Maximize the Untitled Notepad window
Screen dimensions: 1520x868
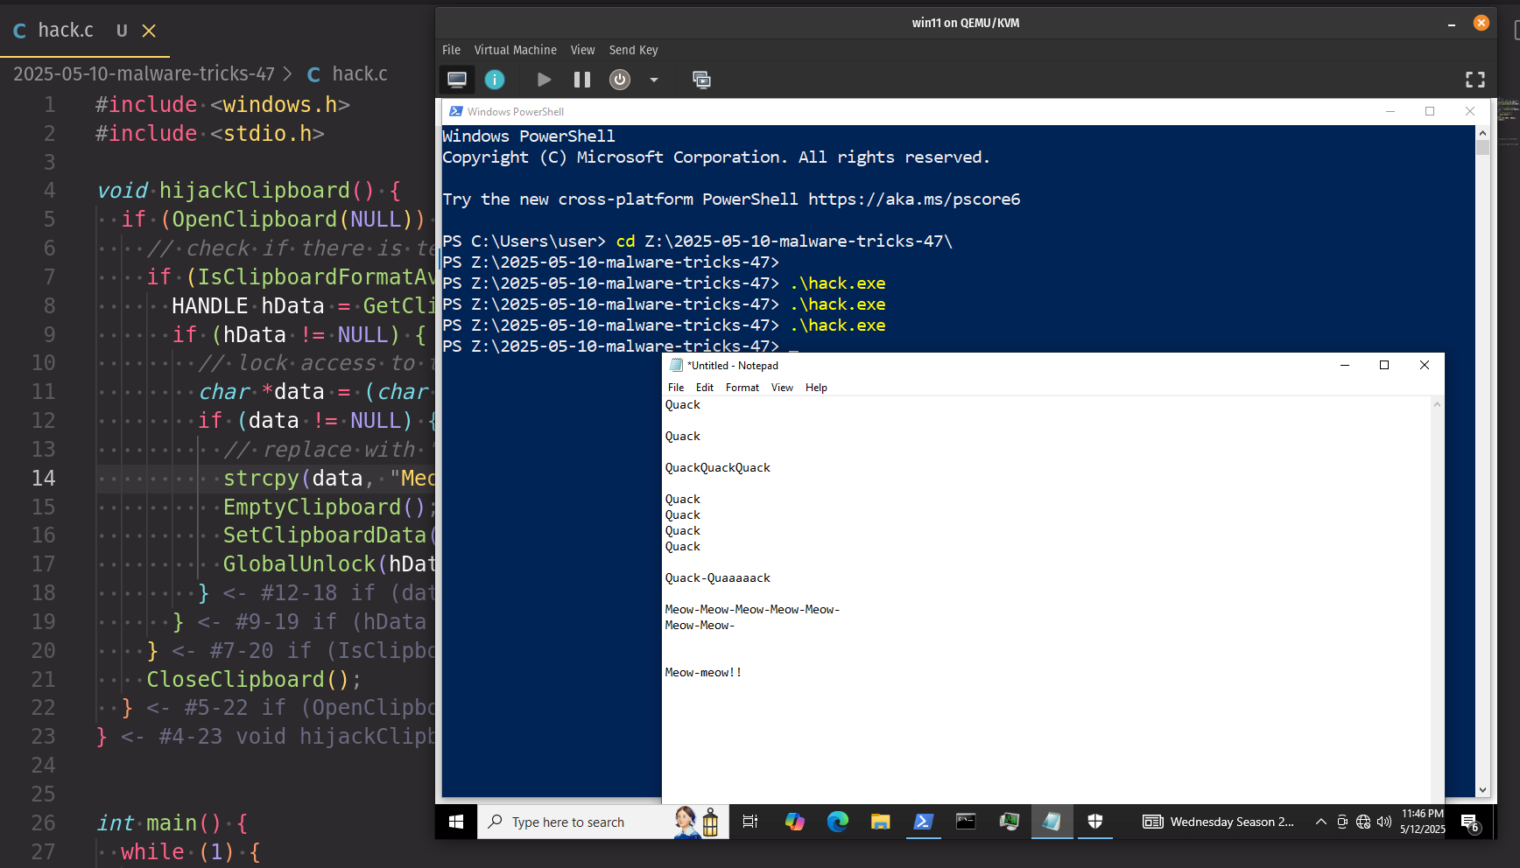pos(1384,365)
